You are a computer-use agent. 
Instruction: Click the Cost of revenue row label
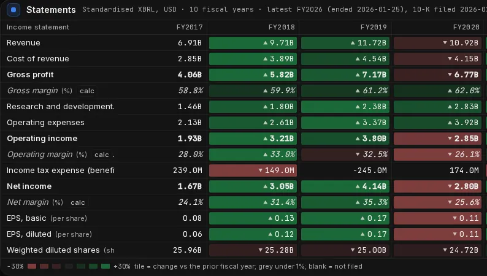[x=38, y=59]
